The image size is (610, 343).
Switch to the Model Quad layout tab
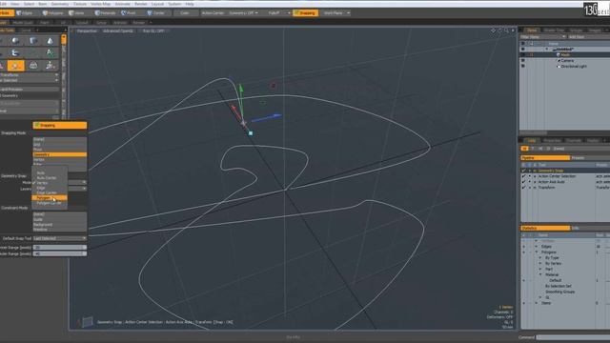tap(23, 23)
